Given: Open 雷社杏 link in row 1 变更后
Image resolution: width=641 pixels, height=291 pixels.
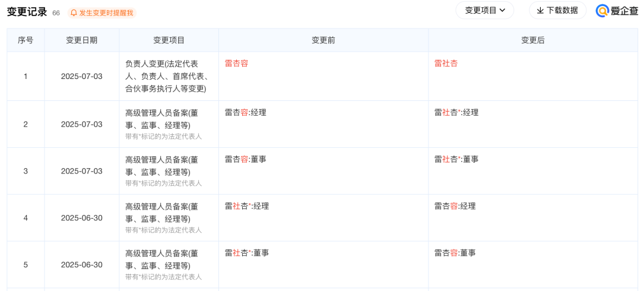Looking at the screenshot, I should pos(446,63).
